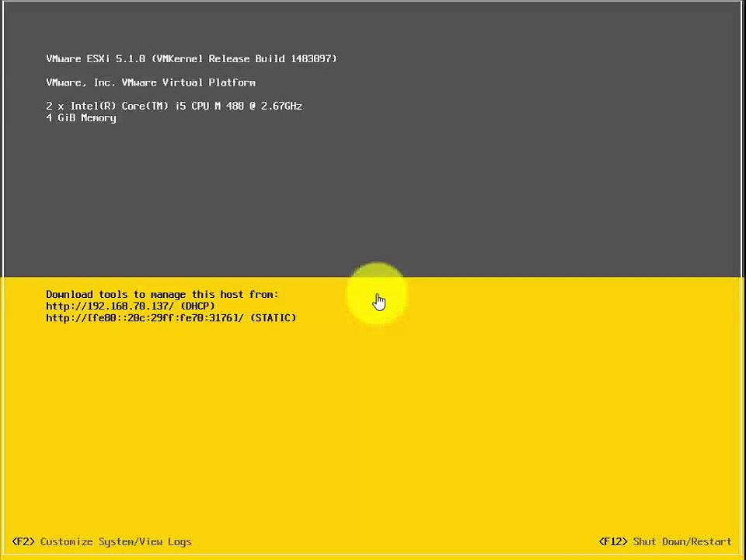746x560 pixels.
Task: Select the F2 Customize System/View Logs option
Action: (x=102, y=541)
